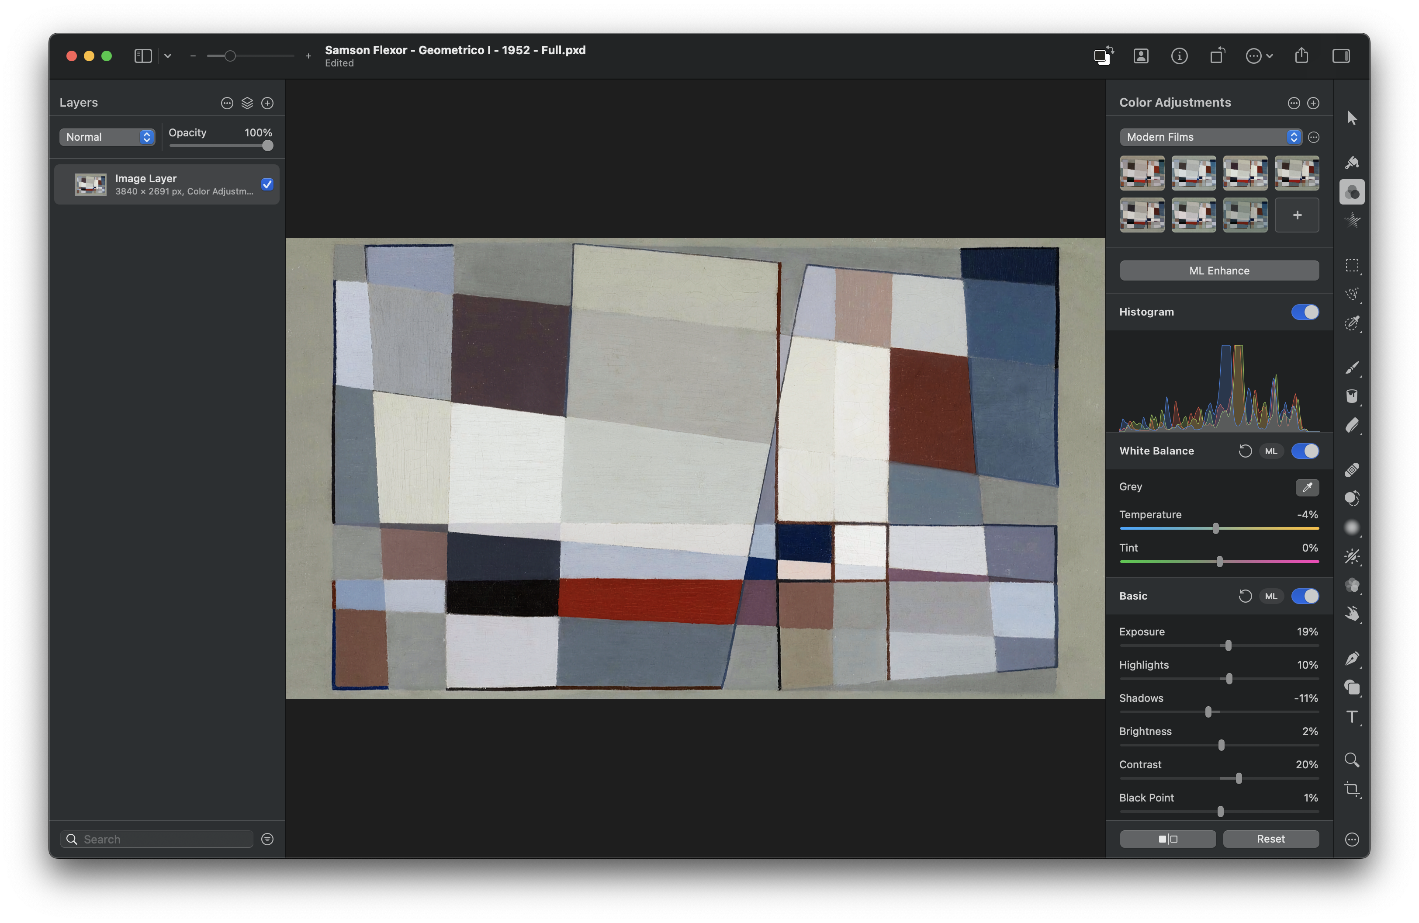Pick grey point with the eyedropper
Screen dimensions: 1419x923
click(1307, 487)
